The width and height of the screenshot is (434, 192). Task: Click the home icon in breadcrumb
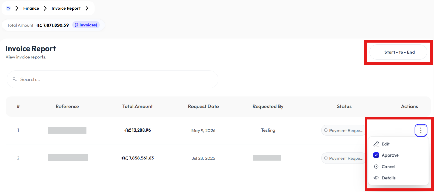coord(8,8)
